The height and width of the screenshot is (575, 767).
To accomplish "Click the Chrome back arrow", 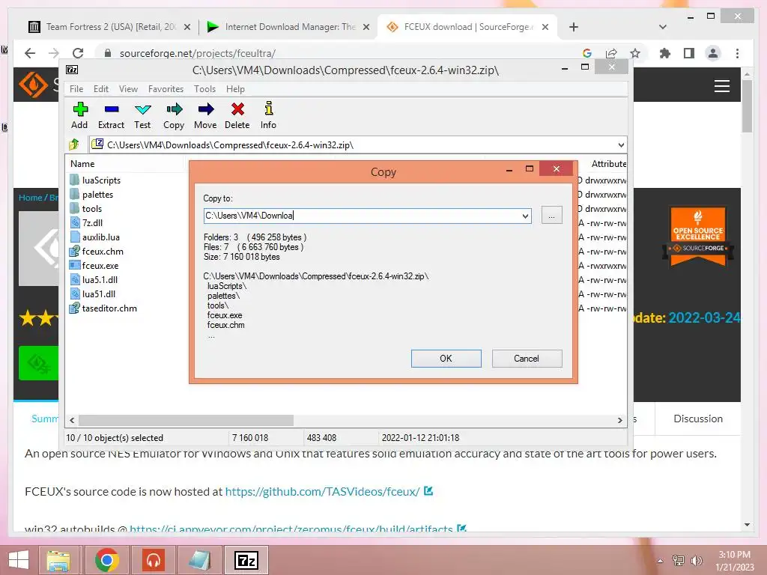I will tap(30, 53).
